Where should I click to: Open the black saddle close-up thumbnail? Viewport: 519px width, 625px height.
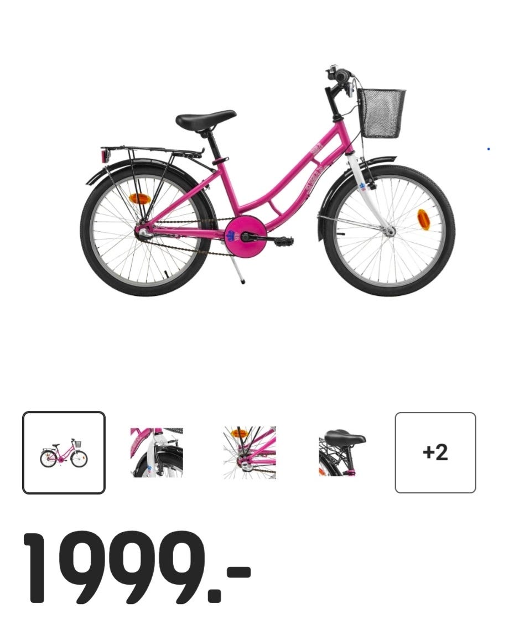[342, 452]
